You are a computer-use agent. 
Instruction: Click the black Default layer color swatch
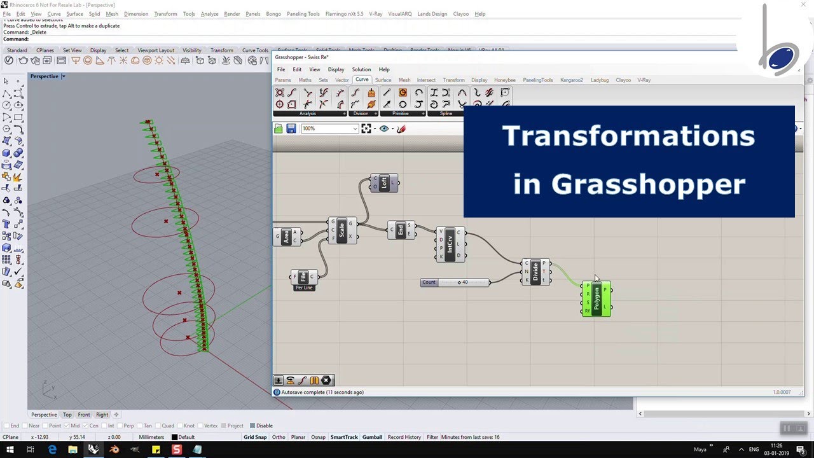(174, 437)
